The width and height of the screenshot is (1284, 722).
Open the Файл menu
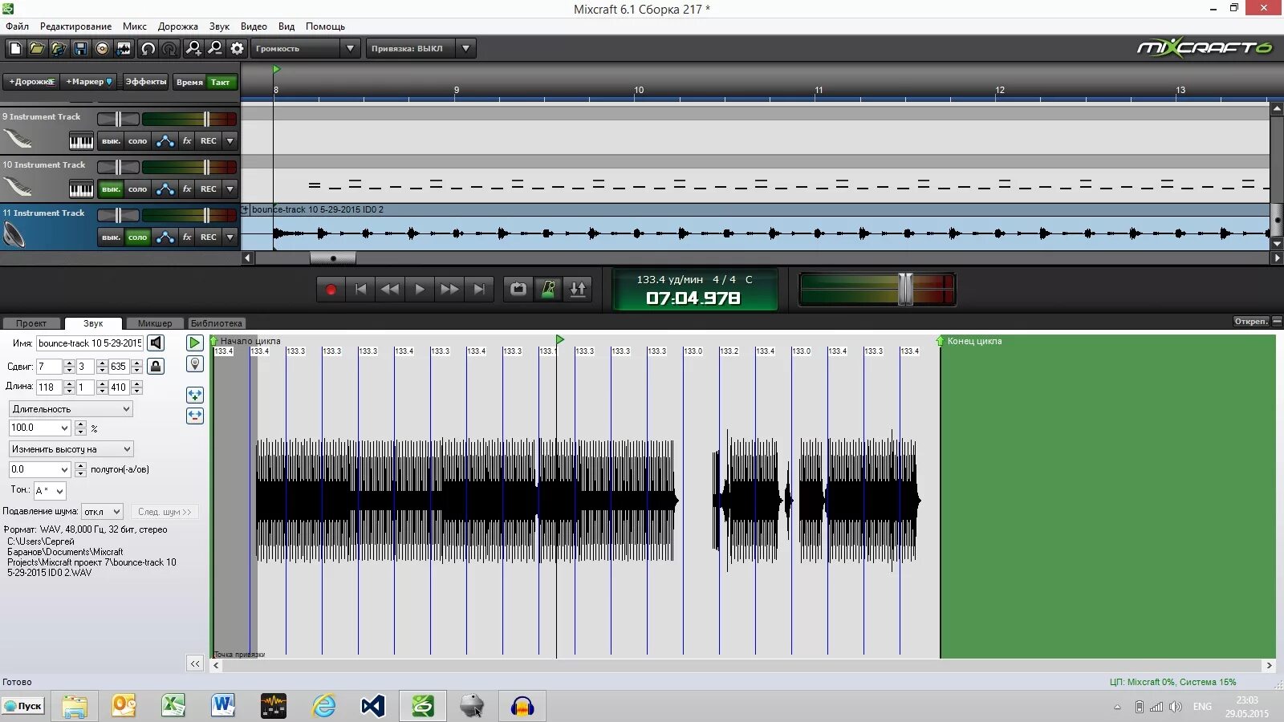[x=17, y=26]
